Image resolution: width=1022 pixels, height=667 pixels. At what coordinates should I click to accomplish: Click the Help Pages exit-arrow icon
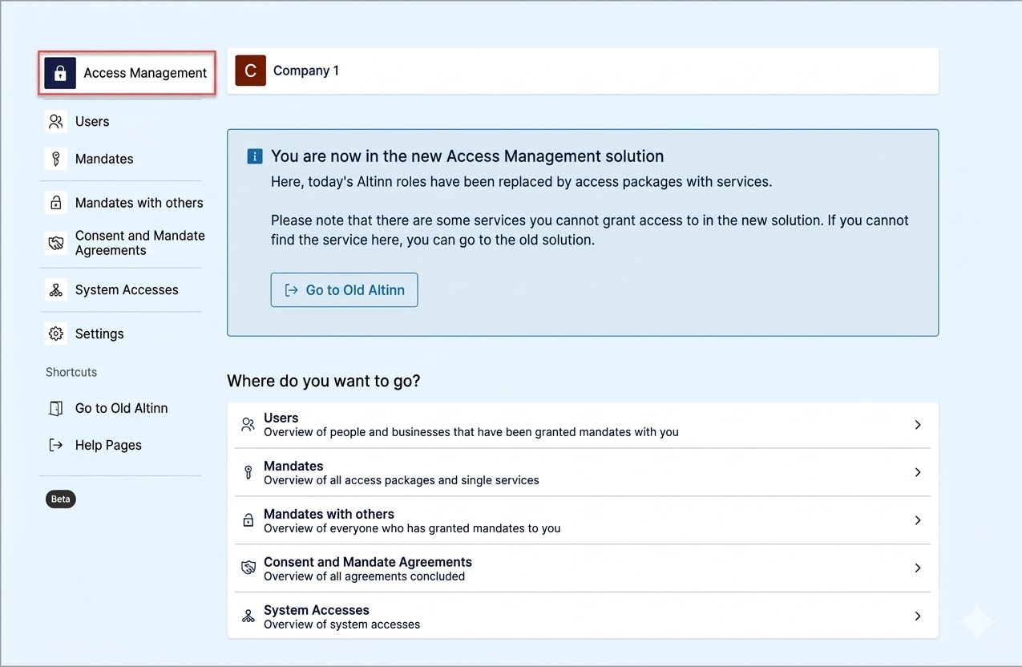click(55, 445)
